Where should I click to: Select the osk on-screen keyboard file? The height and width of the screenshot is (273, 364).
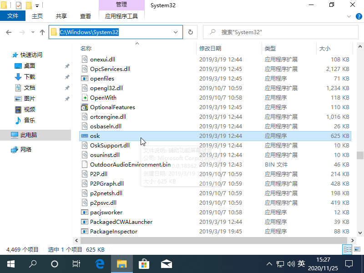(94, 136)
